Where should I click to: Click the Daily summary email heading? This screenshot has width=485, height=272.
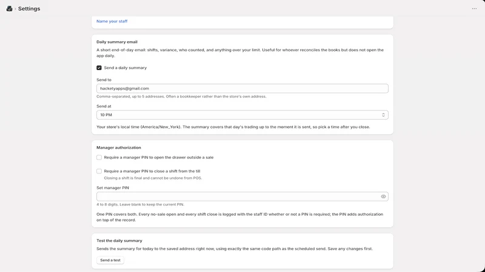tap(117, 42)
